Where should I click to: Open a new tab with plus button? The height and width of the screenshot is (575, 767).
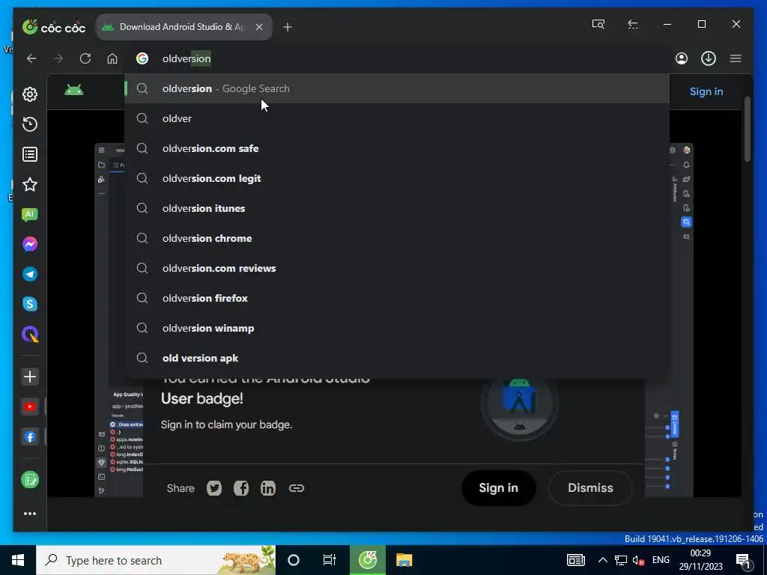click(x=288, y=27)
